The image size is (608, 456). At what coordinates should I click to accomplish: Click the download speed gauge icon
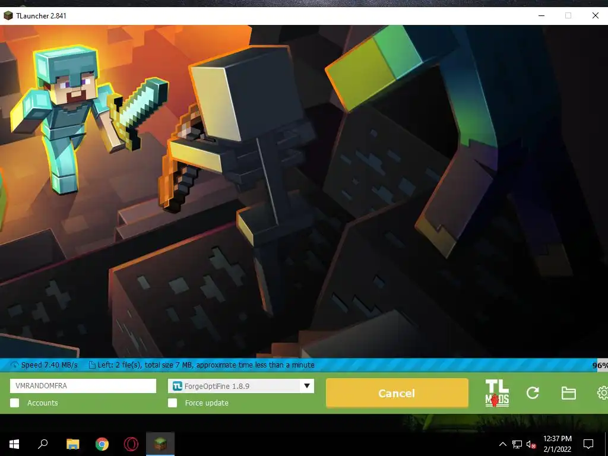[x=15, y=365]
